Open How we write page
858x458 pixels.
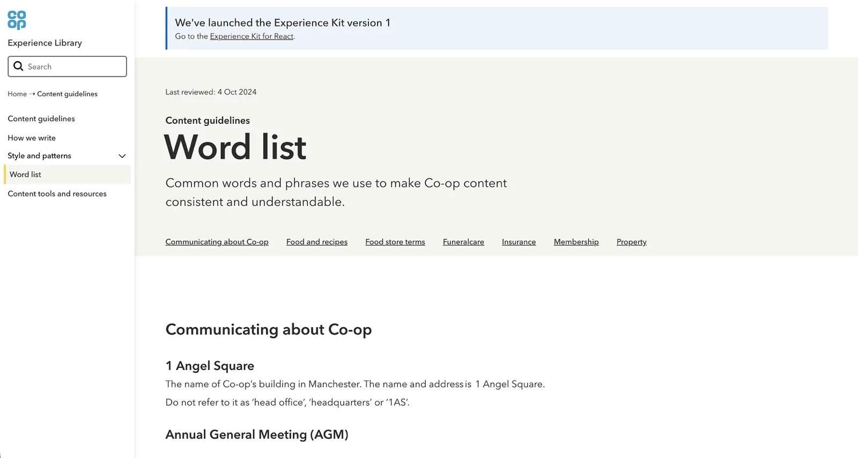coord(32,138)
